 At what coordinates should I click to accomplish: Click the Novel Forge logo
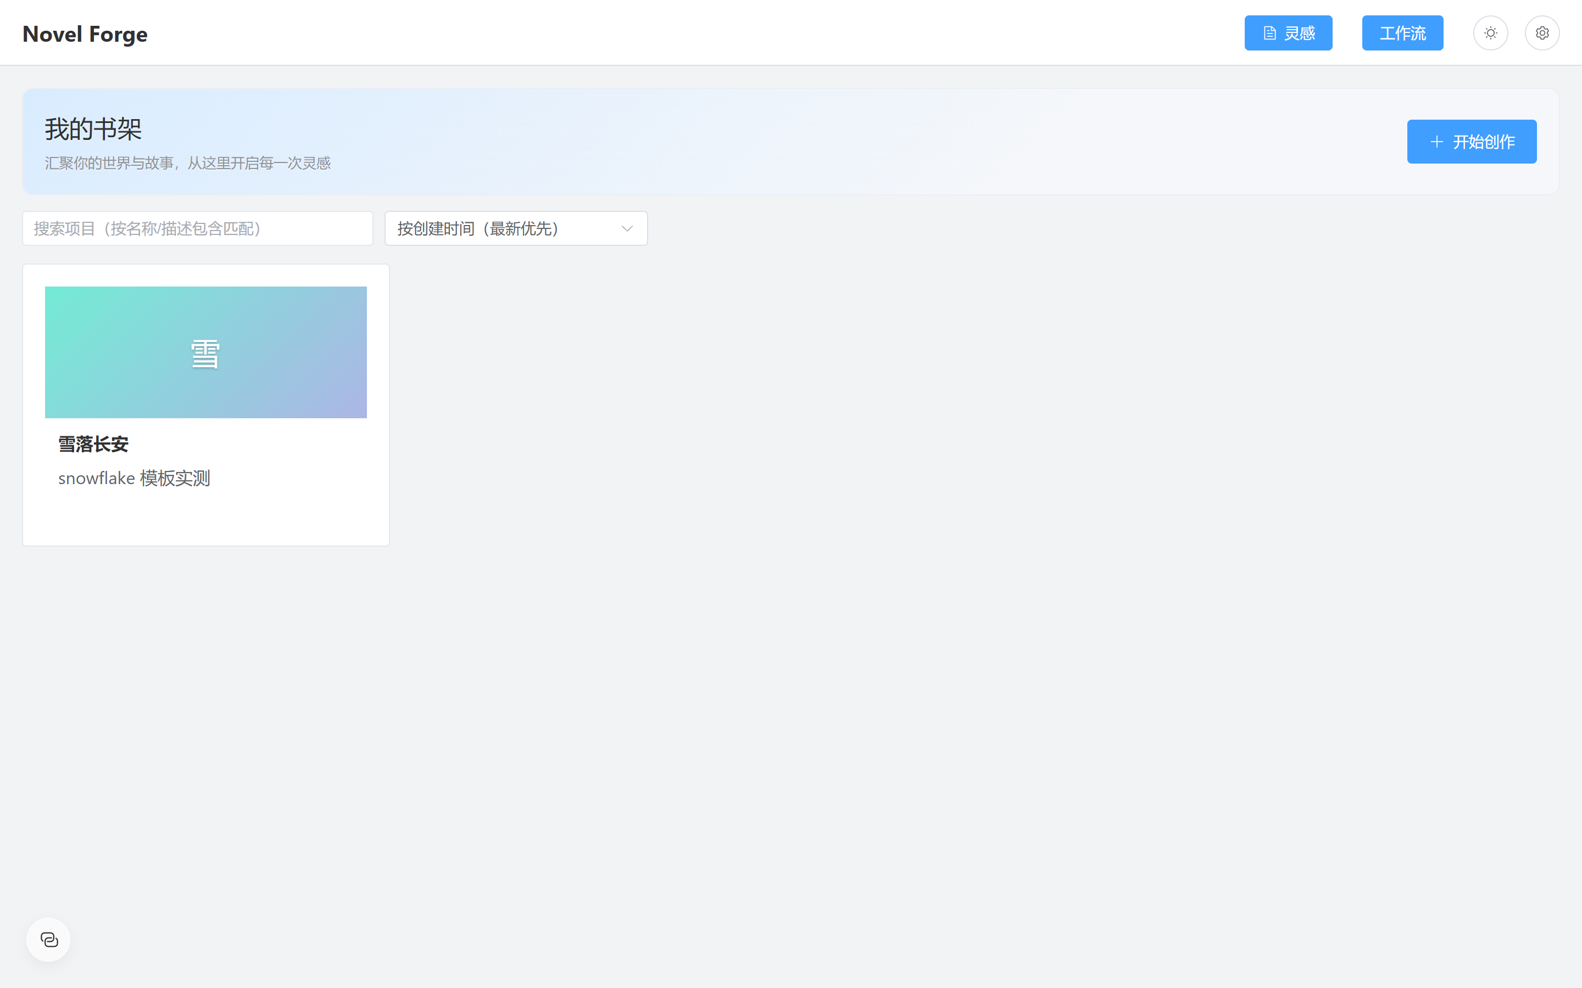(85, 33)
